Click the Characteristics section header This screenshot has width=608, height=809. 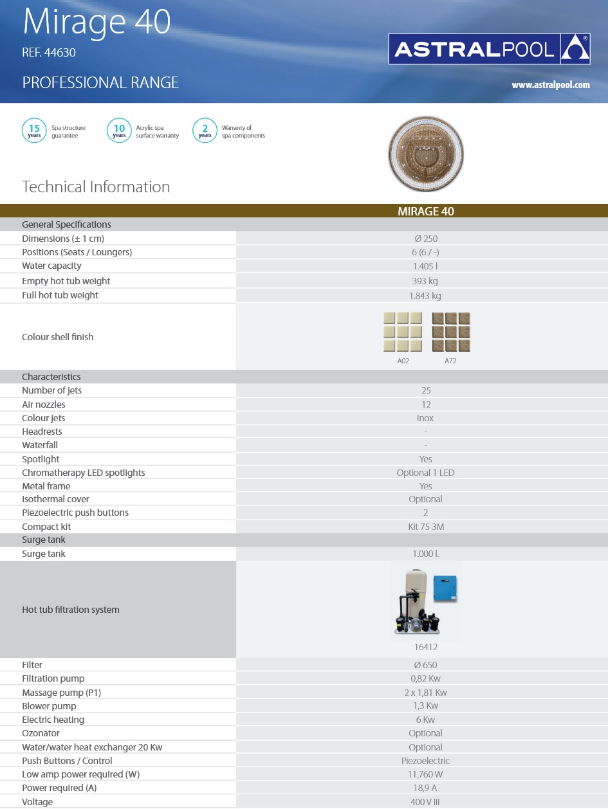[51, 377]
